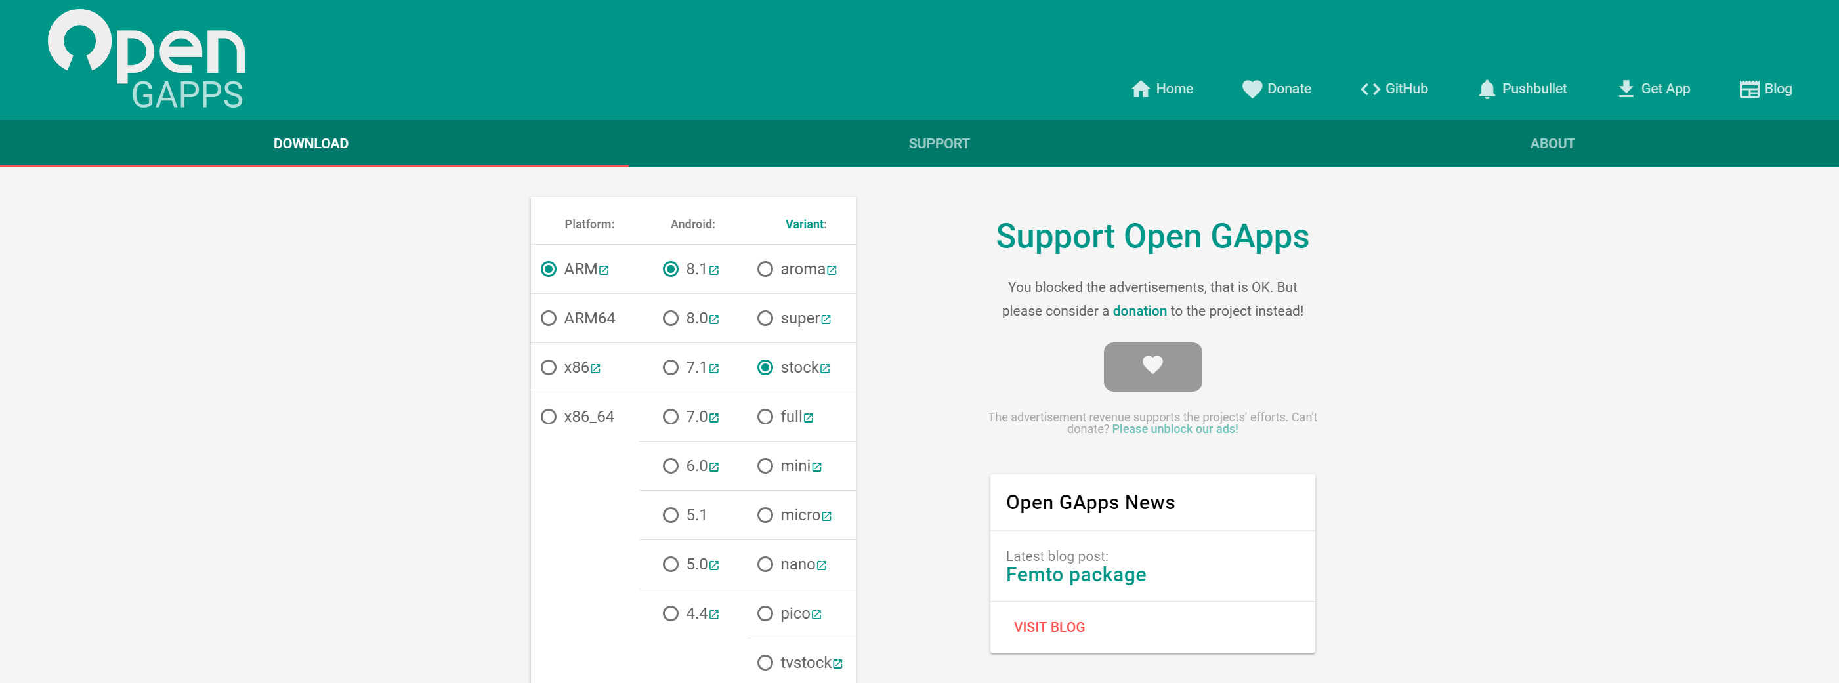
Task: Open the external link icon next to aroma
Action: tap(832, 270)
